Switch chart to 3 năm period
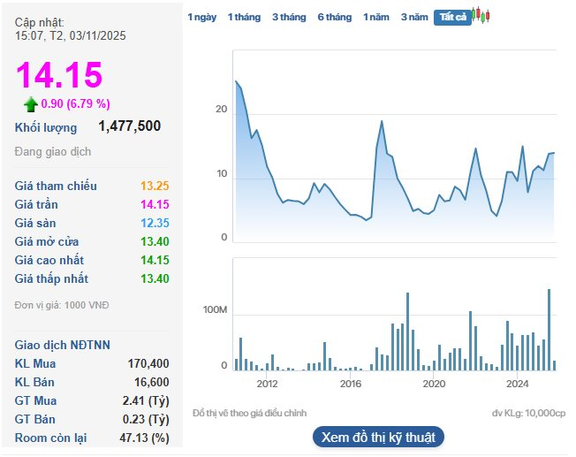This screenshot has width=576, height=457. pos(414,17)
